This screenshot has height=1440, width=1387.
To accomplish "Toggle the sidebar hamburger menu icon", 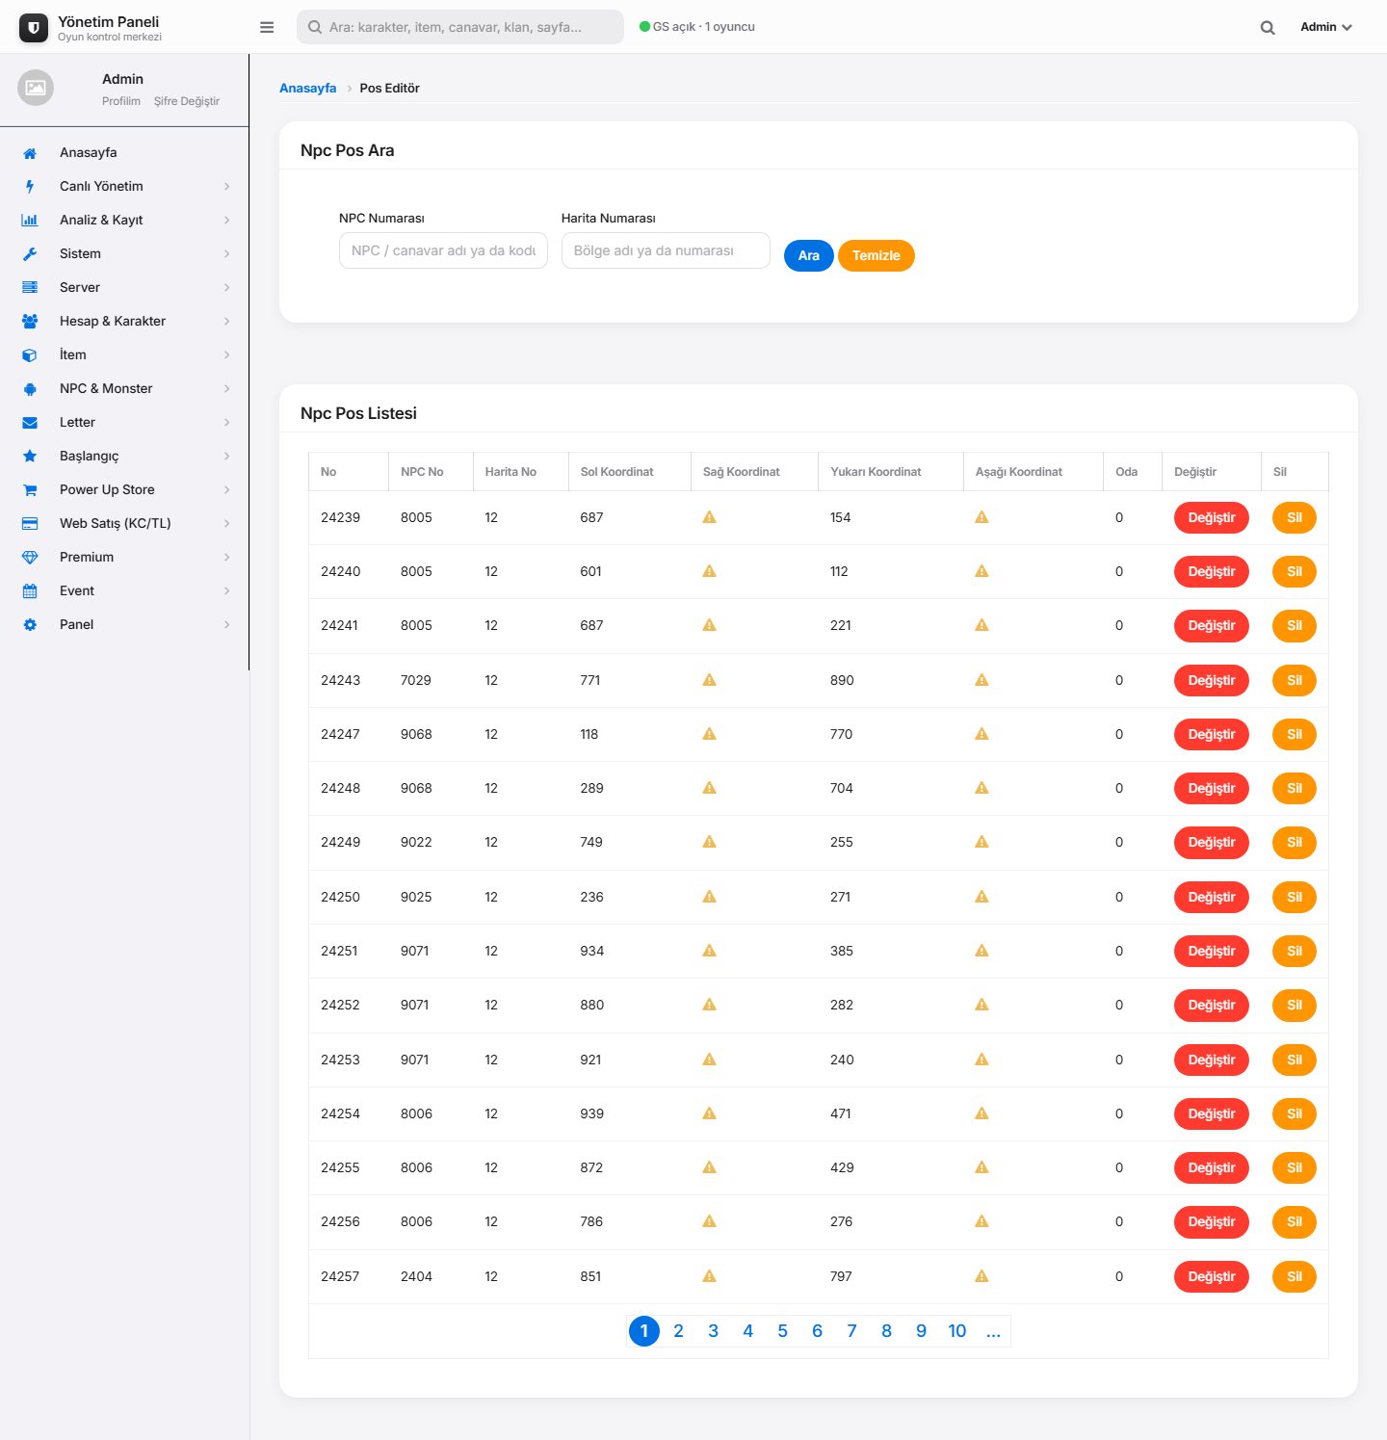I will tap(267, 27).
